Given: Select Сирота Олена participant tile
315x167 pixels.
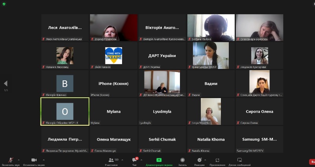Looking at the screenshot, I should coord(259,111).
